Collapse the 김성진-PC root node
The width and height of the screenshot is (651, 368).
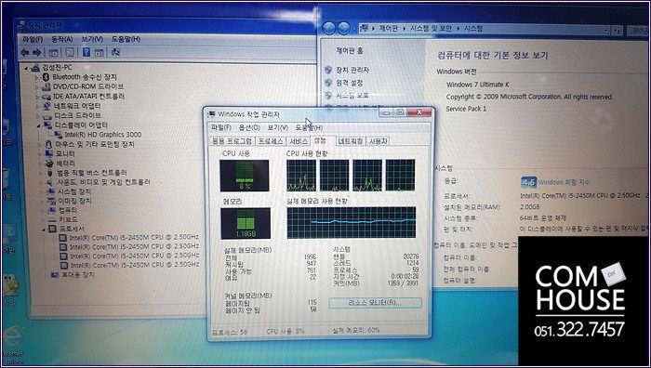[x=27, y=68]
